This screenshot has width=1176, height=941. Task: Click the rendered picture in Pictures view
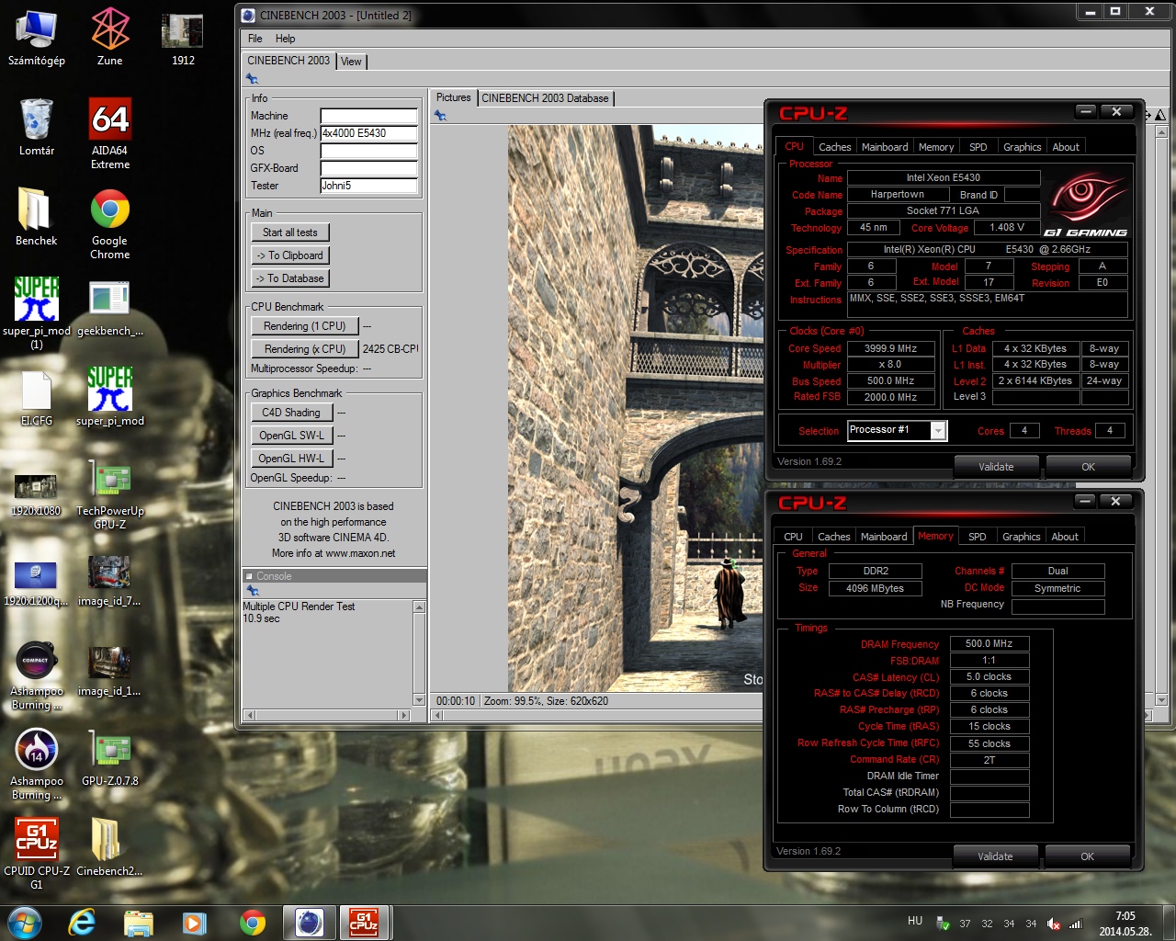(636, 408)
